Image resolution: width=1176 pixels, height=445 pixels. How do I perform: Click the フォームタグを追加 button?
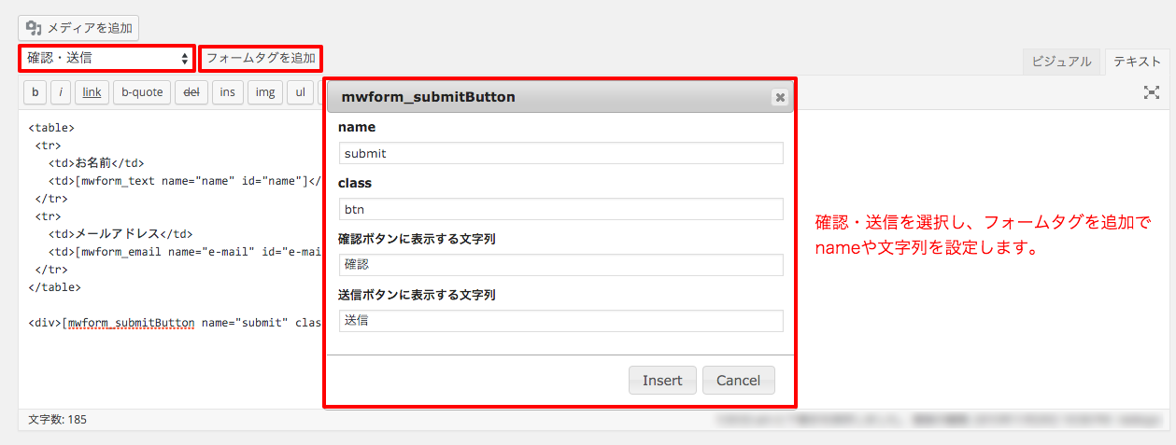tap(261, 58)
